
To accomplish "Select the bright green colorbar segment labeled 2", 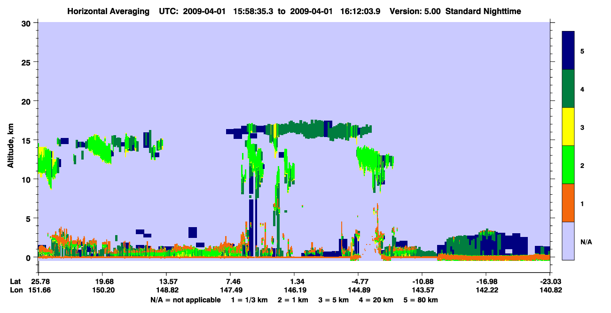I will [569, 165].
